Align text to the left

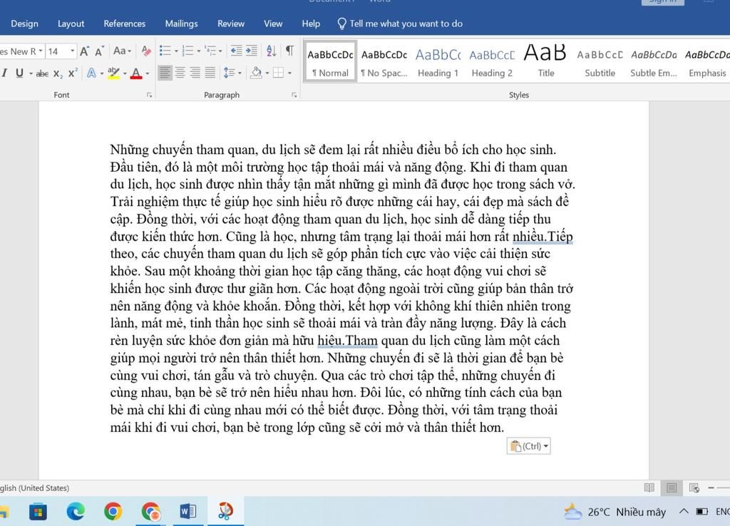(165, 73)
